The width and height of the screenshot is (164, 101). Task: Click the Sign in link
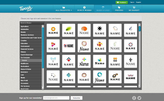pos(132,2)
